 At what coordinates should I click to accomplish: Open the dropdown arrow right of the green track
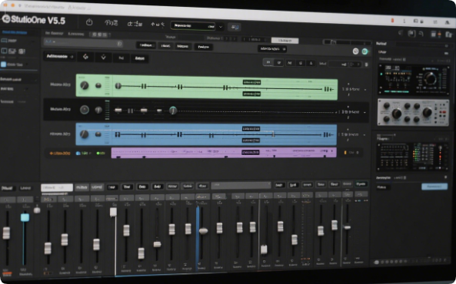click(365, 90)
